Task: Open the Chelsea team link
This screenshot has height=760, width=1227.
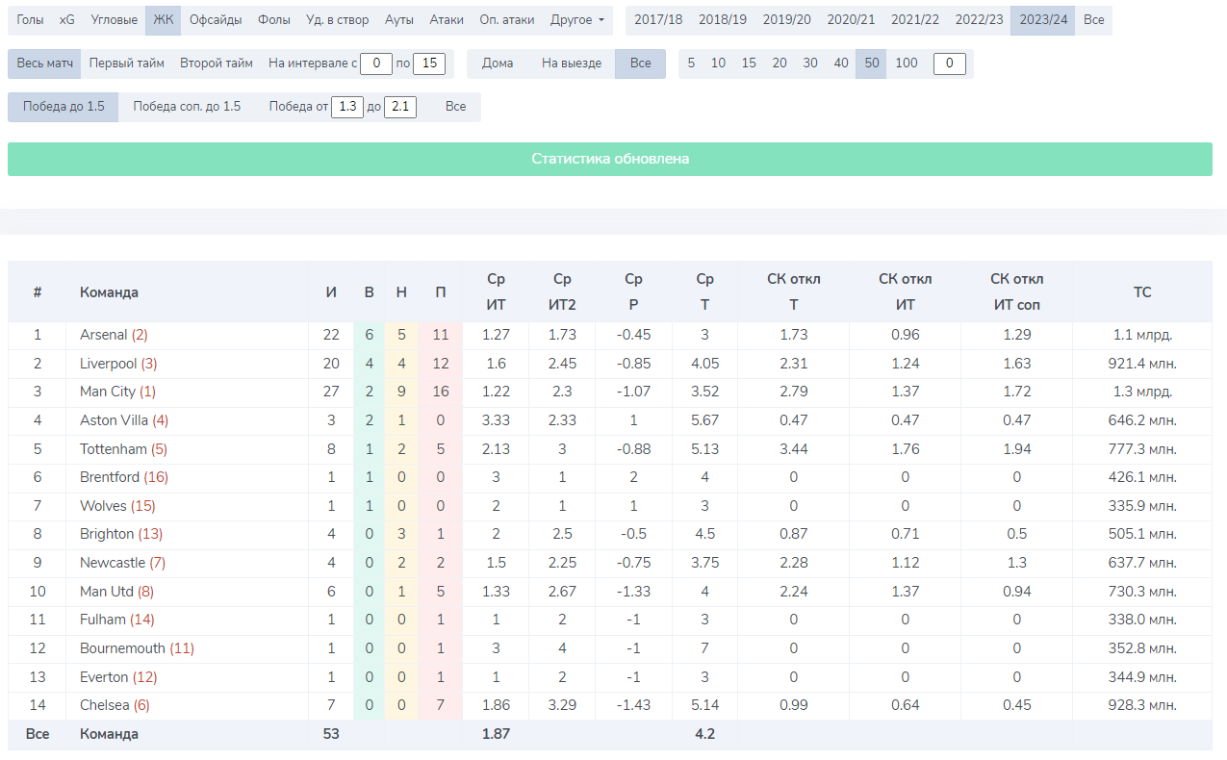Action: pyautogui.click(x=104, y=705)
